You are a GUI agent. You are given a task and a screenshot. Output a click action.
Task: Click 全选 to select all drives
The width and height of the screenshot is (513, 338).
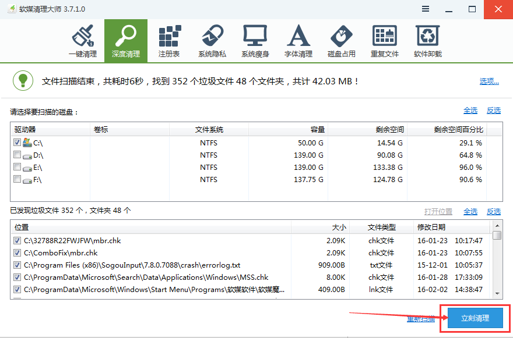coord(470,111)
